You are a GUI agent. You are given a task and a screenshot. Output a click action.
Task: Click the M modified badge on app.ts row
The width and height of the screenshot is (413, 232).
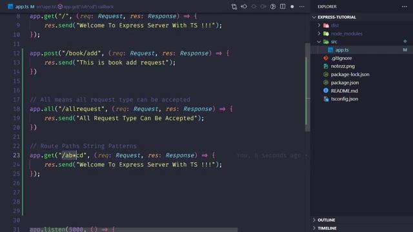(x=405, y=50)
